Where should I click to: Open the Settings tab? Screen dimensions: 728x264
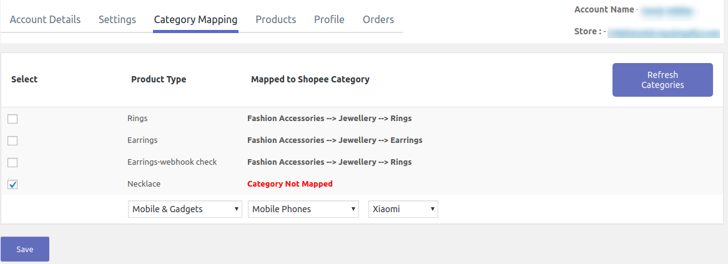coord(117,19)
